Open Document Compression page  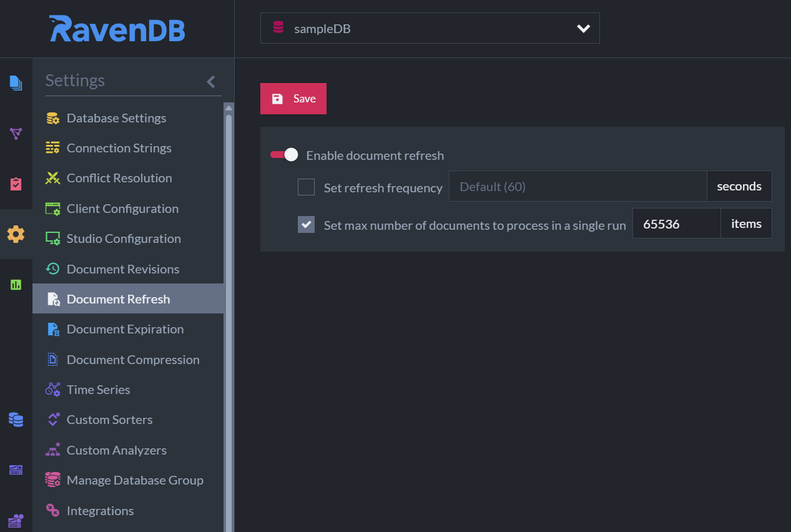[128, 360]
